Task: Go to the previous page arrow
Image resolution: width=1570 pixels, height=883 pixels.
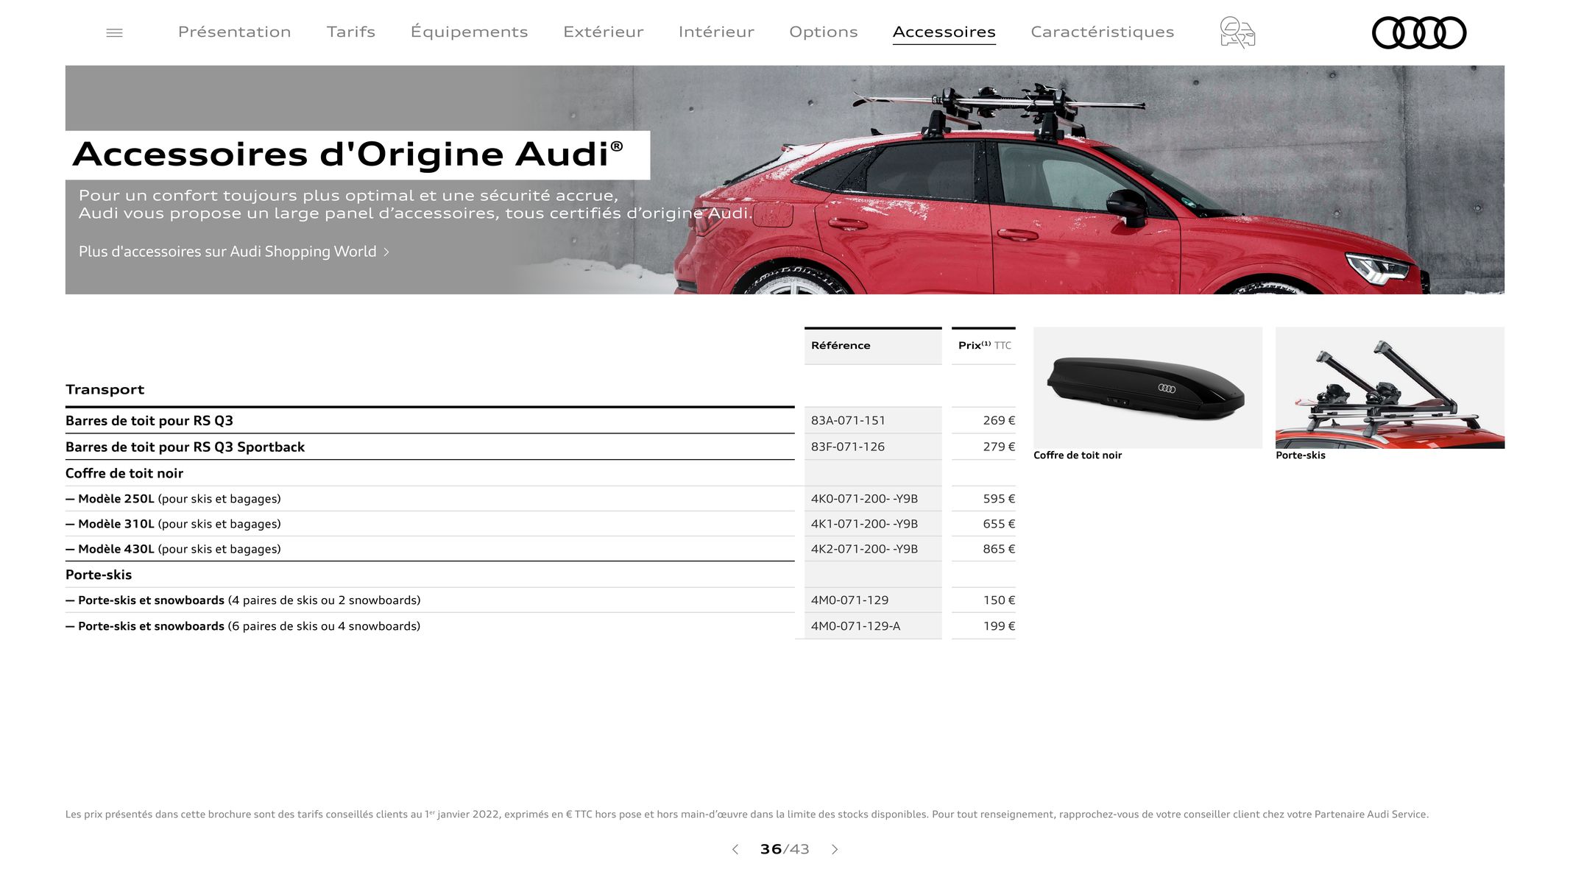Action: click(735, 849)
